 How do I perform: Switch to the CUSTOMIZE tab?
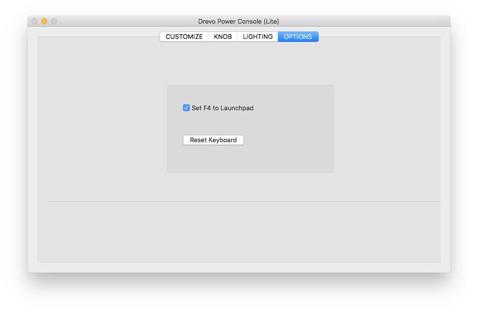(184, 36)
